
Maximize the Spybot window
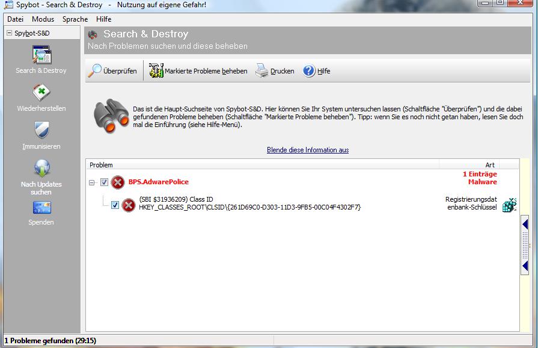pos(501,3)
